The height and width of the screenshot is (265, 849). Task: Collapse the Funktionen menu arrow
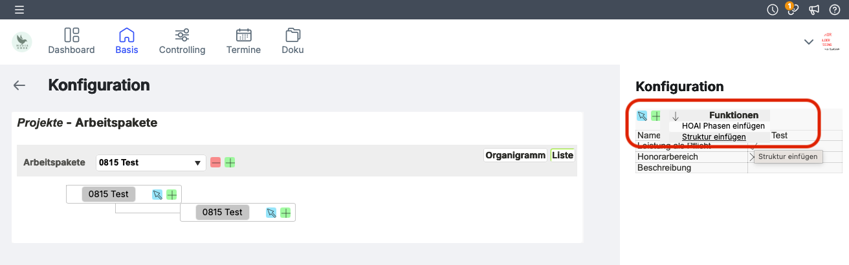[x=676, y=116]
